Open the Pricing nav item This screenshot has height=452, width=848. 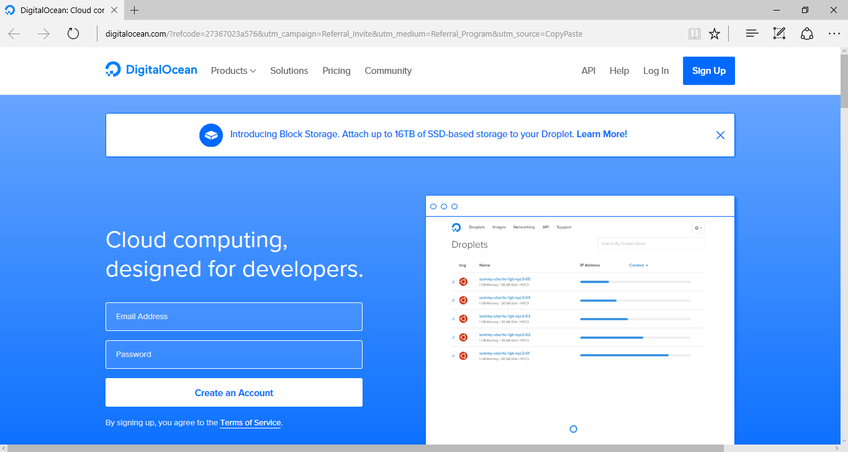(x=336, y=71)
